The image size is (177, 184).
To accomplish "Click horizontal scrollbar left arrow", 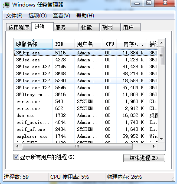I will 17,146.
